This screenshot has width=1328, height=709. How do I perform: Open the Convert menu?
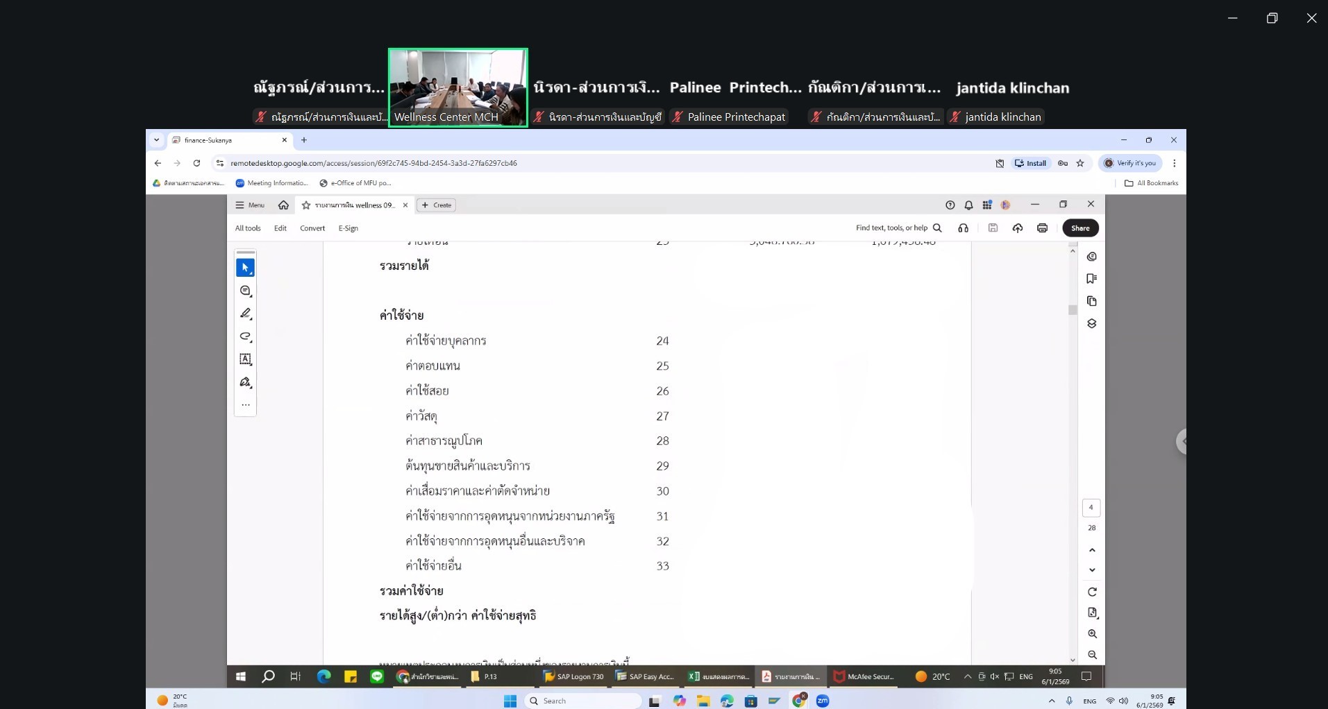312,228
